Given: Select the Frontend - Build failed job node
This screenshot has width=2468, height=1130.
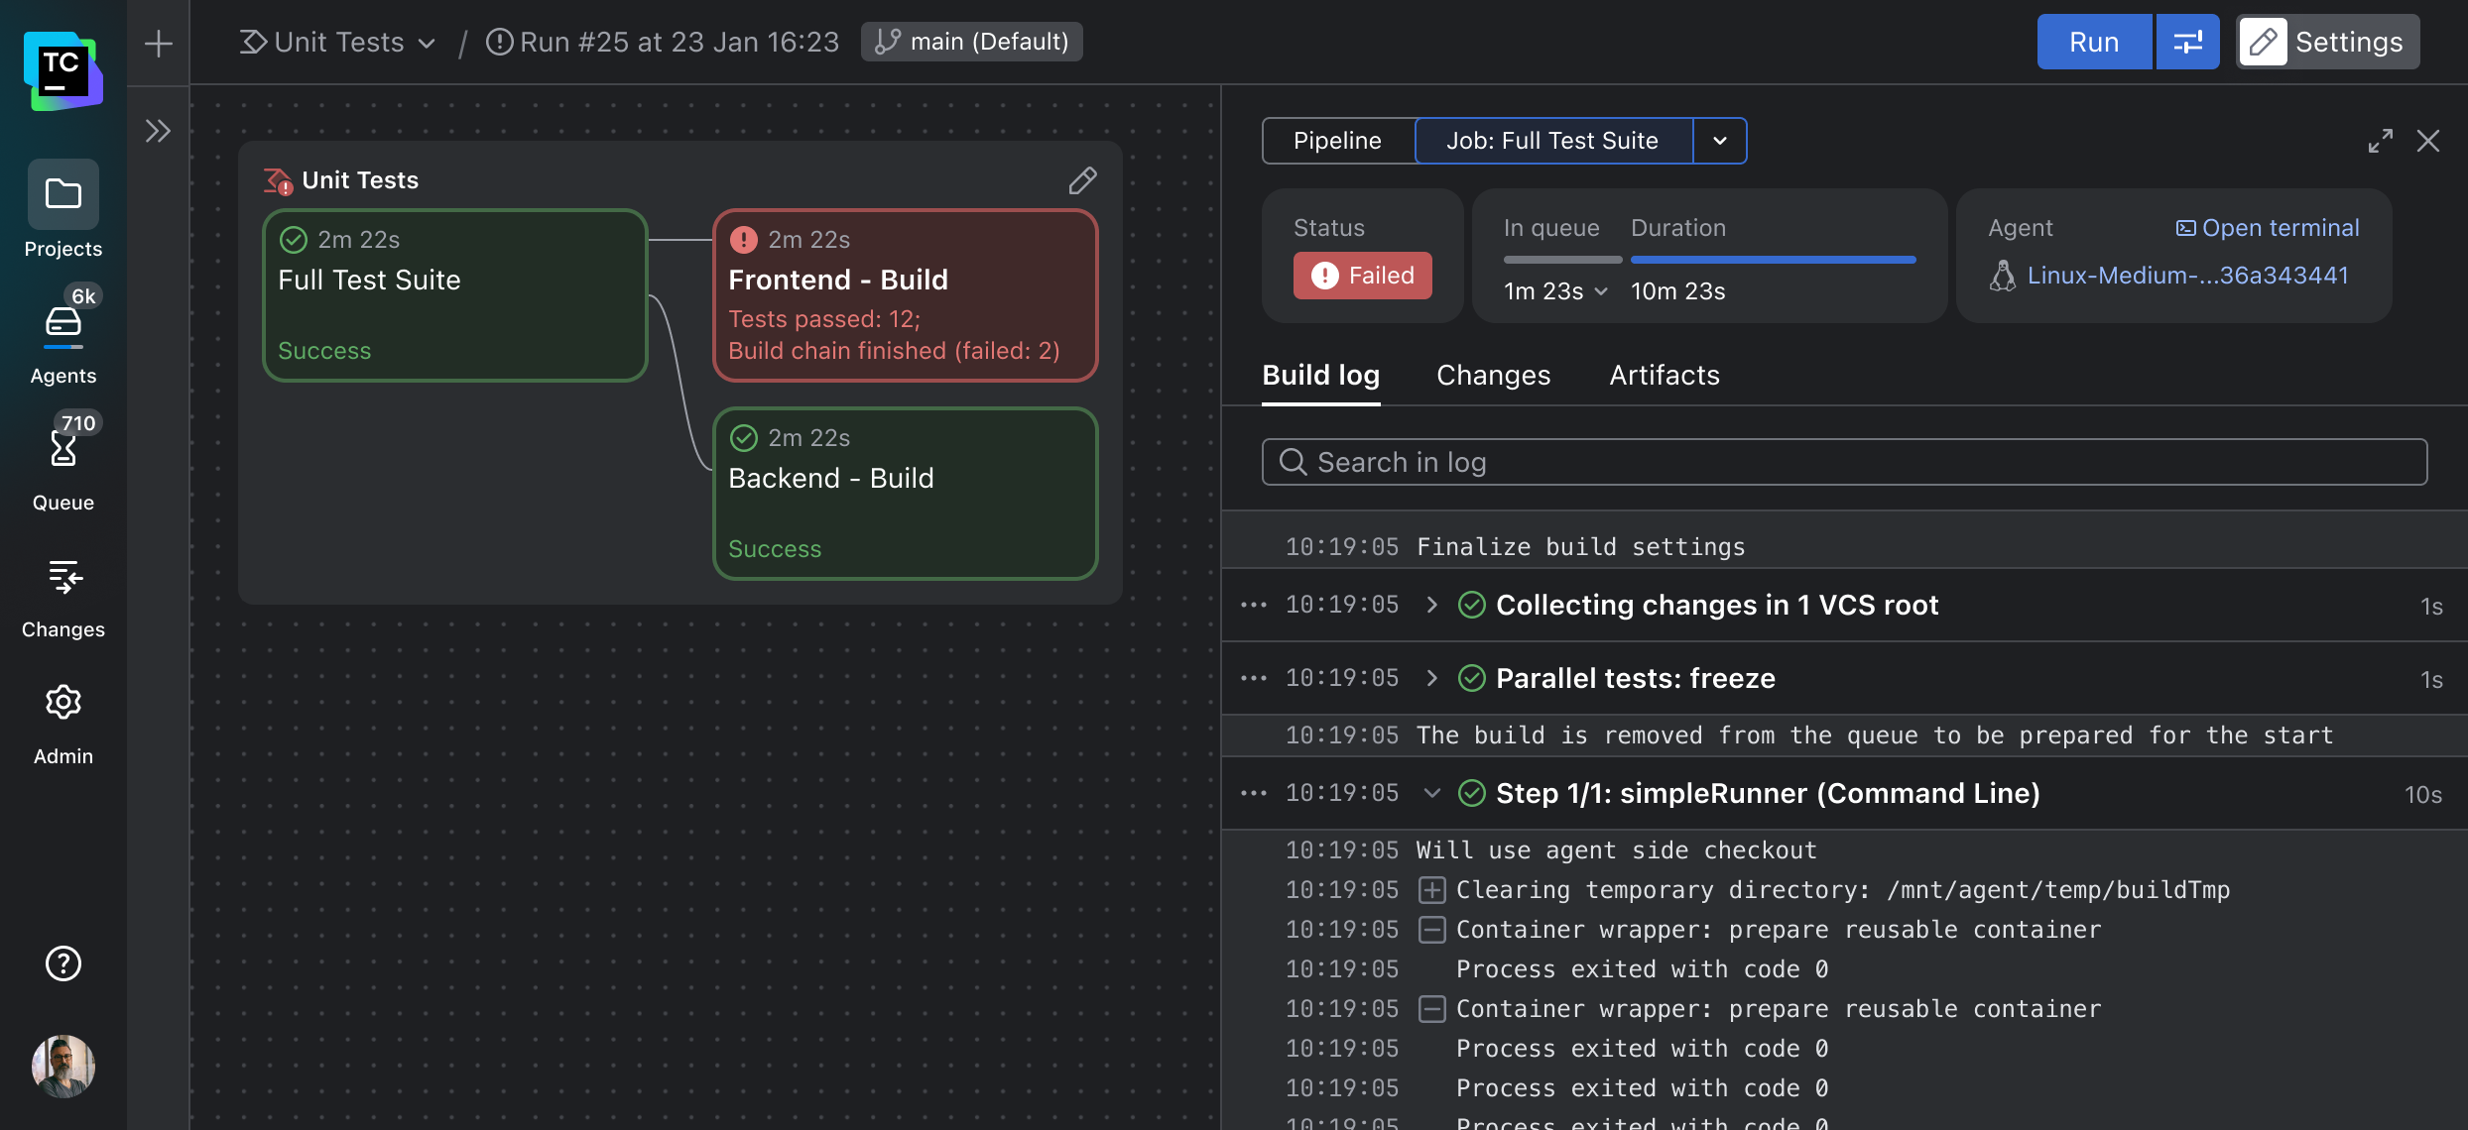Looking at the screenshot, I should [x=906, y=295].
